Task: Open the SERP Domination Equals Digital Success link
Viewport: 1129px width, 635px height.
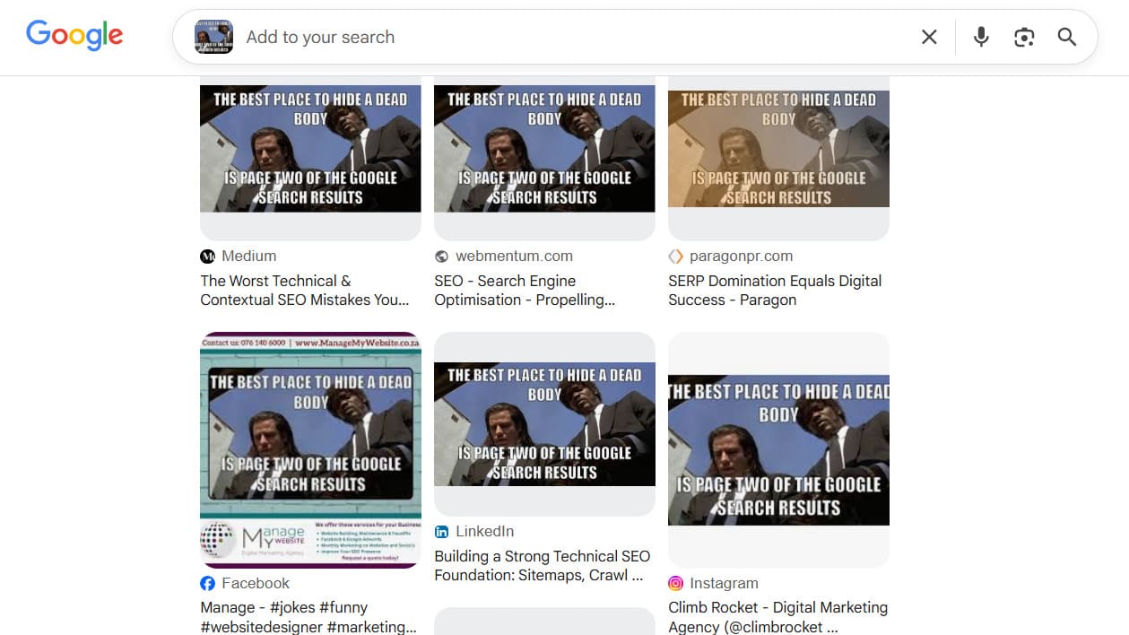Action: pos(774,290)
